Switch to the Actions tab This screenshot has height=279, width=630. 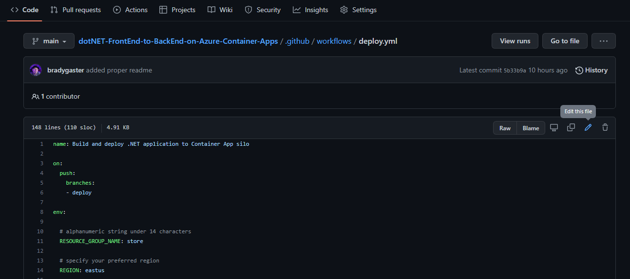click(x=130, y=10)
